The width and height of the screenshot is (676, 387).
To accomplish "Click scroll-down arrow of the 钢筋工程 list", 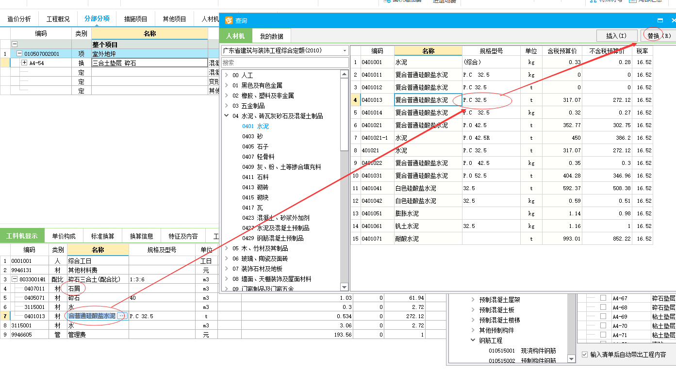I will tap(571, 359).
